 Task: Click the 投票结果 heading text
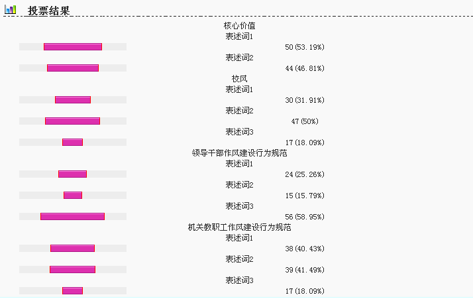pos(49,11)
